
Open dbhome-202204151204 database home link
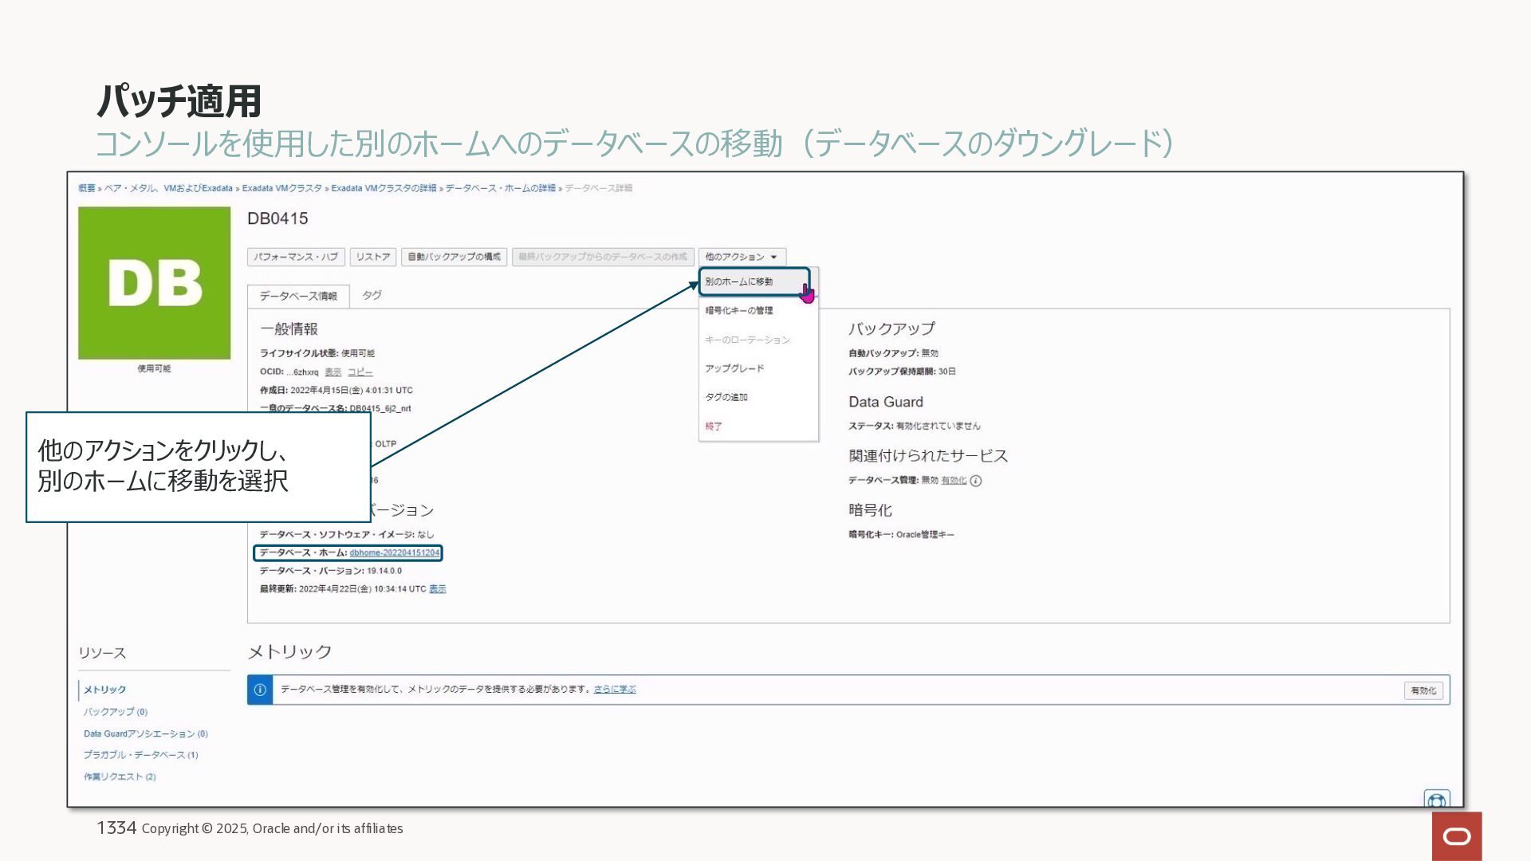394,552
